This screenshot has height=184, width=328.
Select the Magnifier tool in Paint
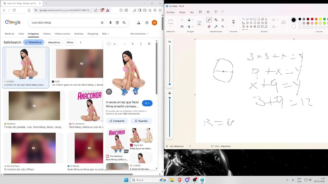tap(223, 26)
